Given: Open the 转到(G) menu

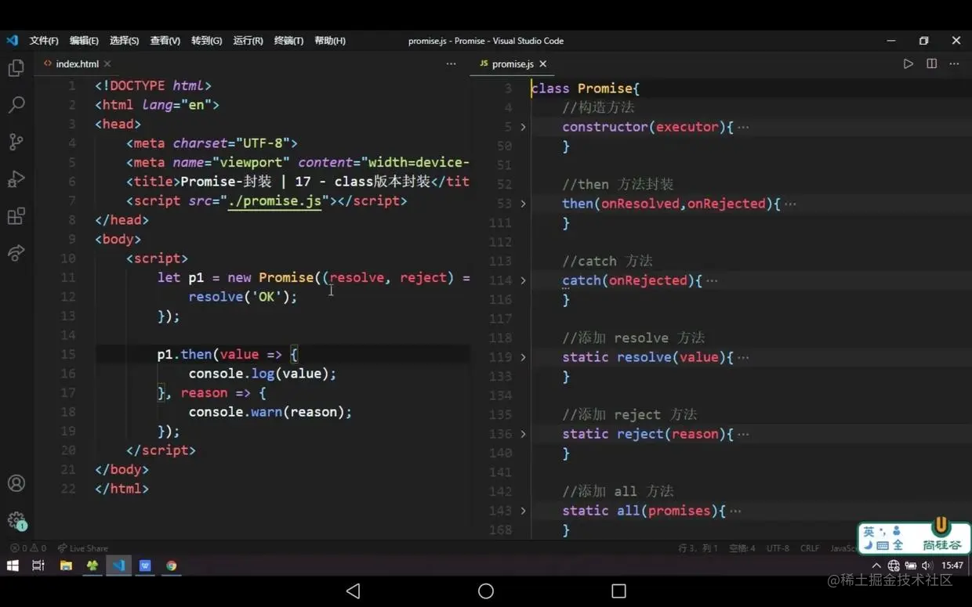Looking at the screenshot, I should point(206,41).
